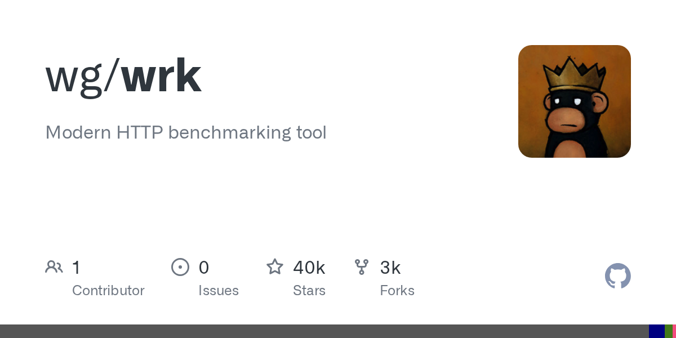
Task: Click the fork icon beside 3k
Action: [362, 267]
